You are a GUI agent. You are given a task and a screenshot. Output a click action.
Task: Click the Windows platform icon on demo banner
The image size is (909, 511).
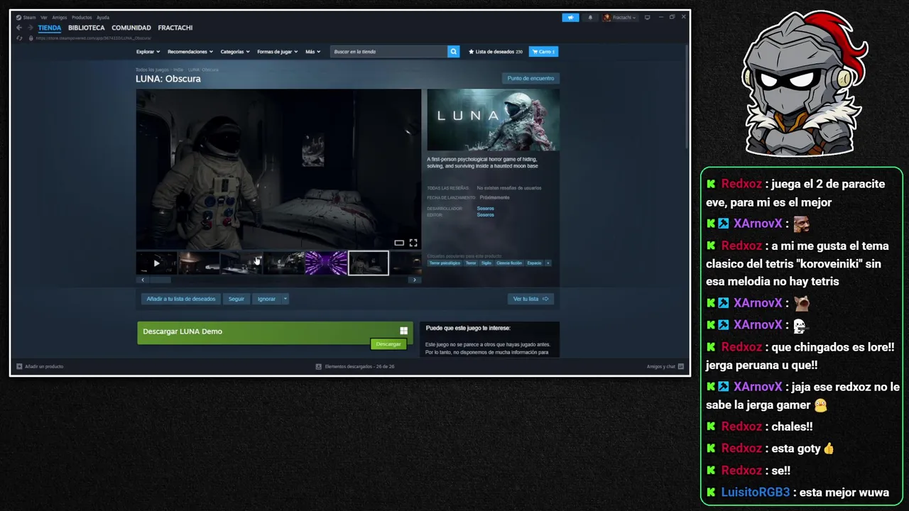(x=403, y=331)
